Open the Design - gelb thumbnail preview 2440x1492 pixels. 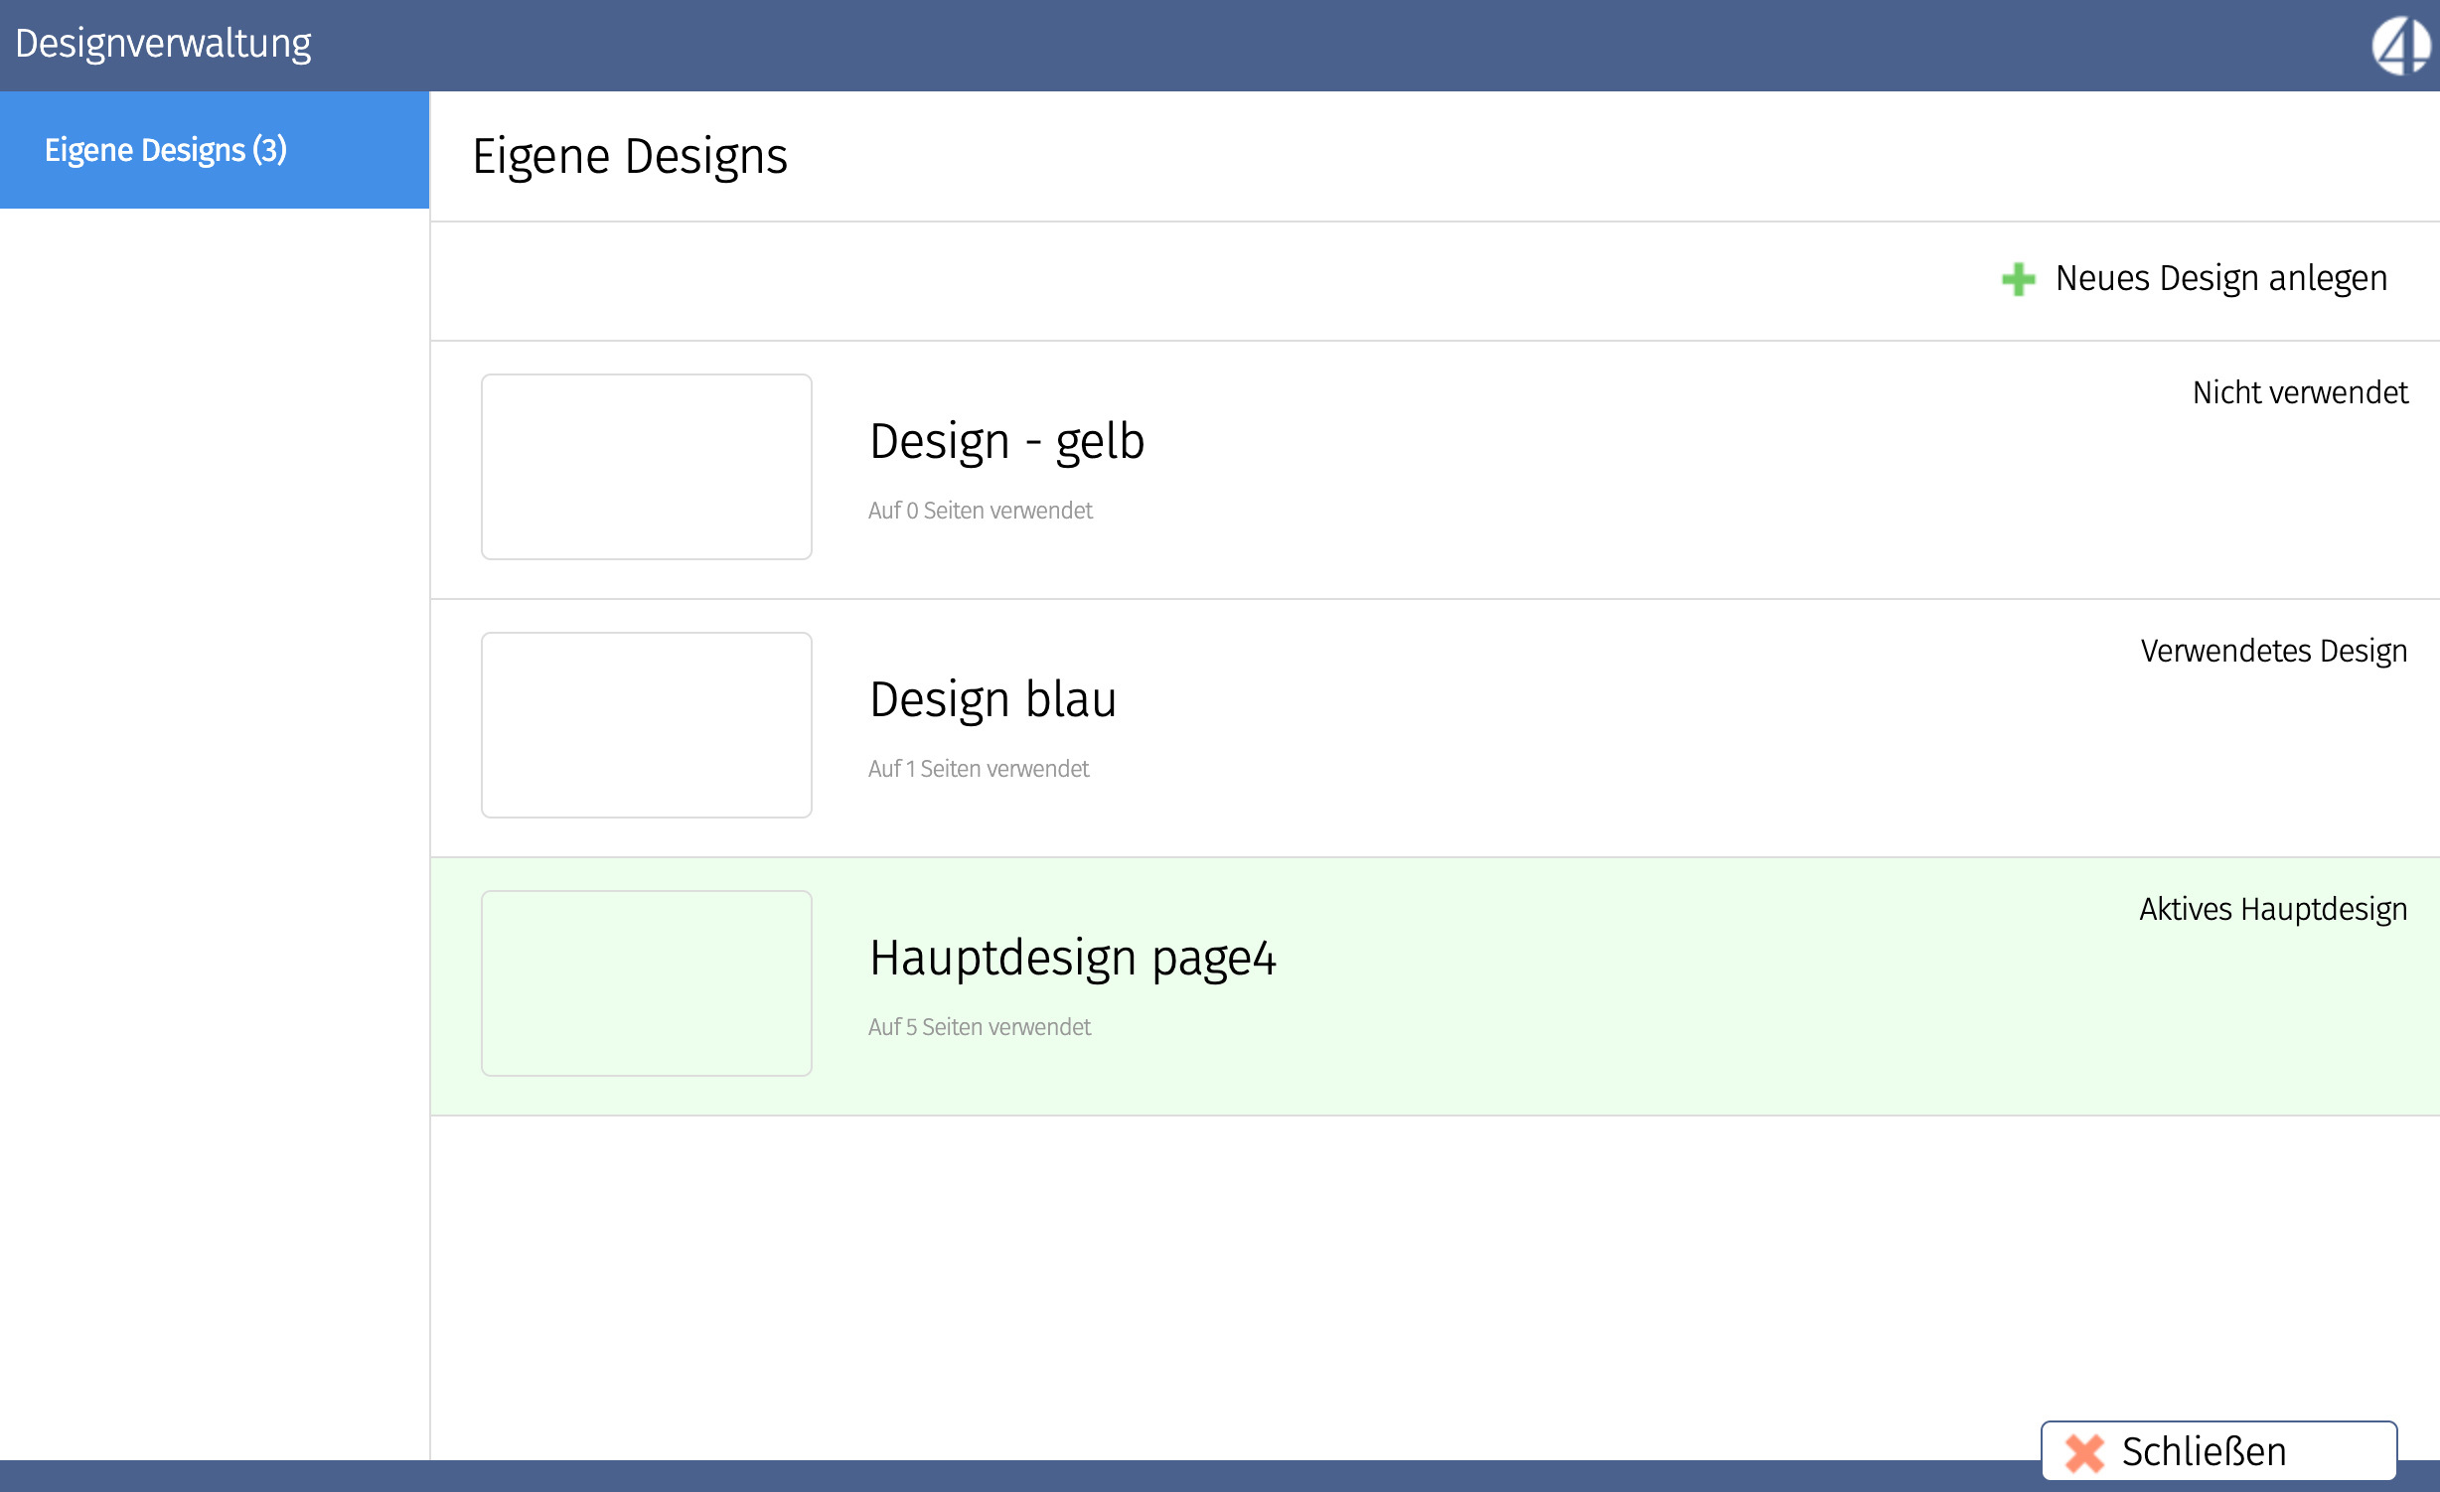coord(646,467)
